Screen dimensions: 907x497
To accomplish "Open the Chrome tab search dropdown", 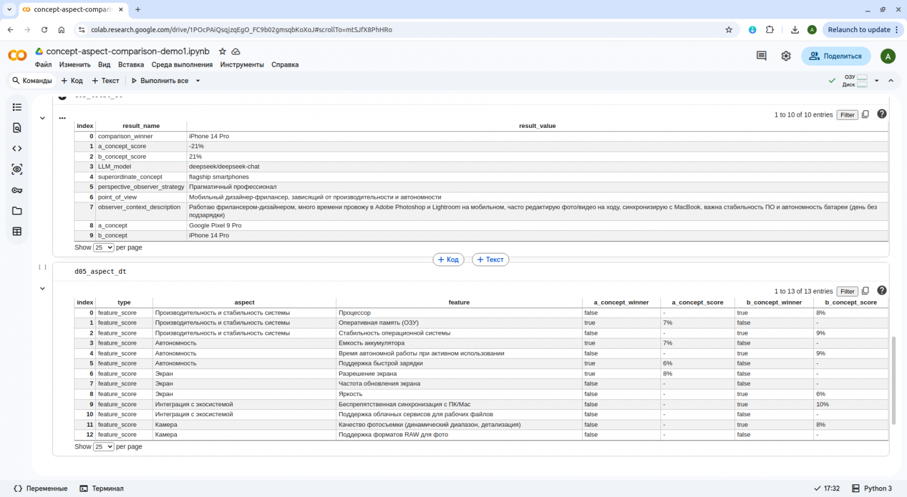I will tap(9, 9).
